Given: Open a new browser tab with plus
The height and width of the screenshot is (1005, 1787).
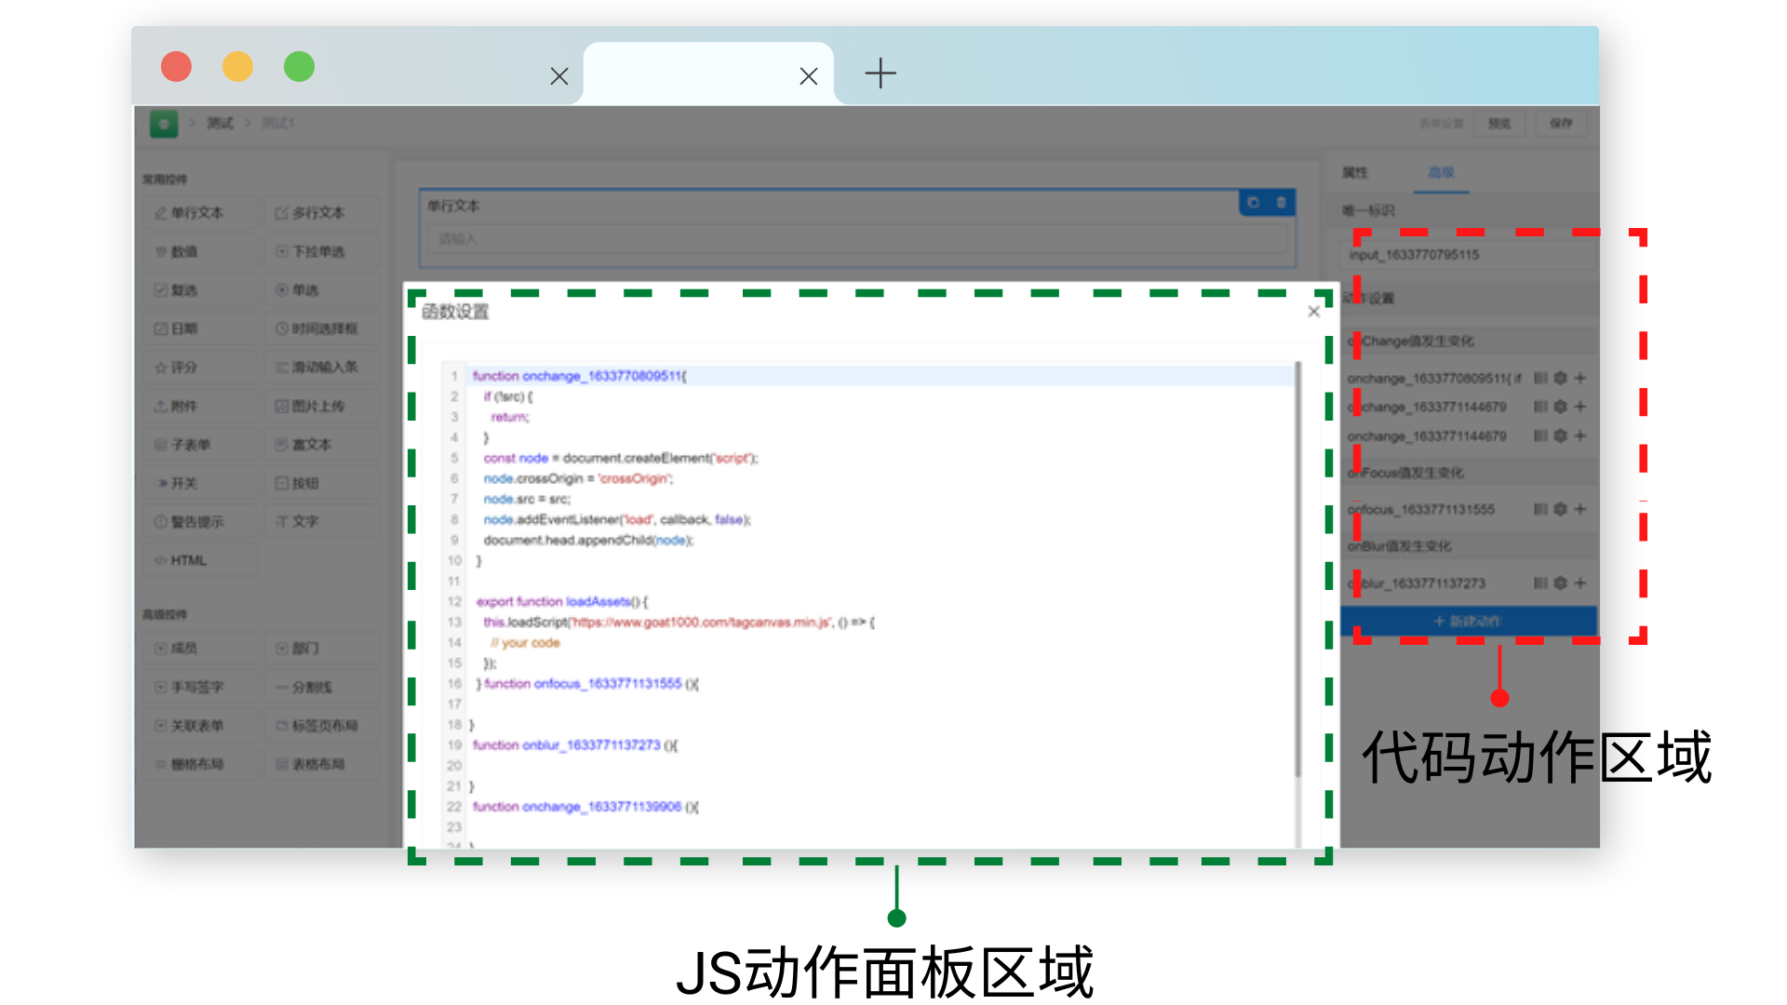Looking at the screenshot, I should coord(880,74).
